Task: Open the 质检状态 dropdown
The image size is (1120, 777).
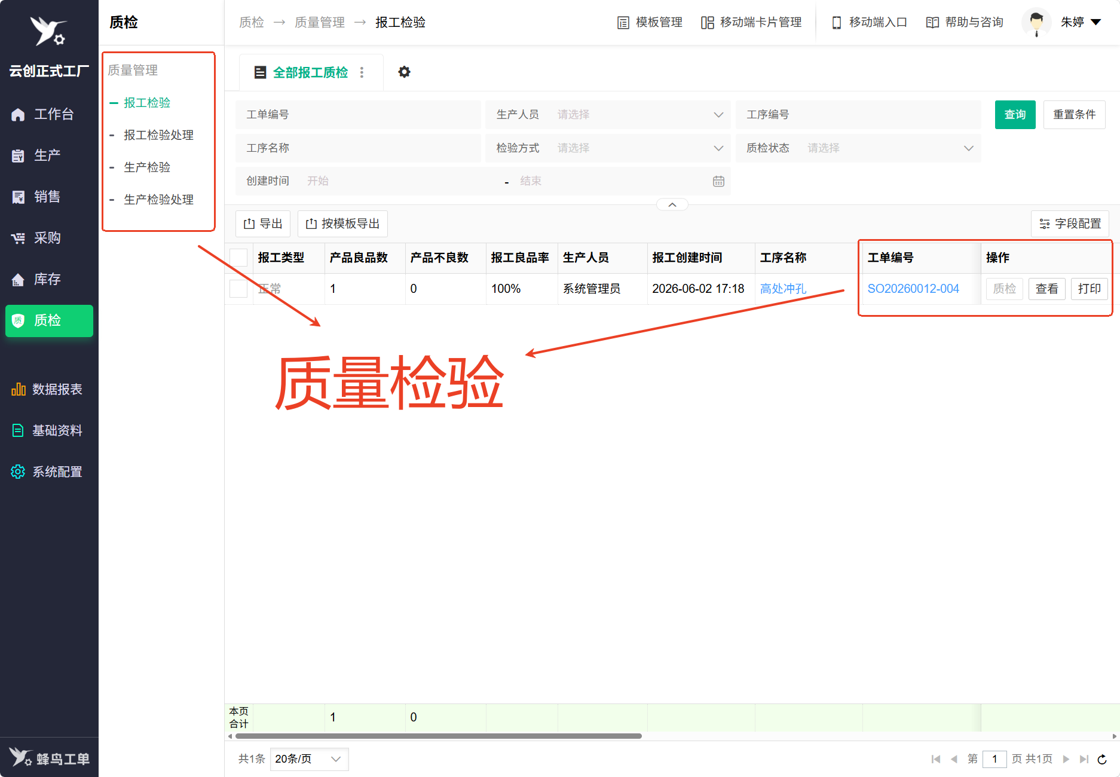Action: pyautogui.click(x=858, y=148)
